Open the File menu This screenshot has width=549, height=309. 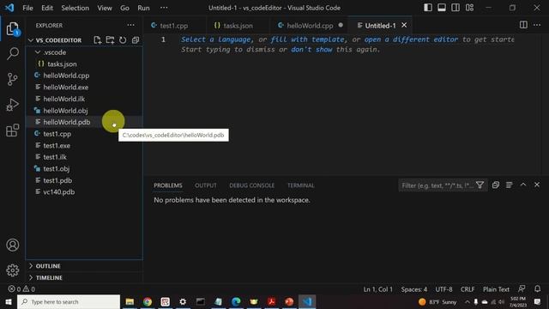coord(27,8)
